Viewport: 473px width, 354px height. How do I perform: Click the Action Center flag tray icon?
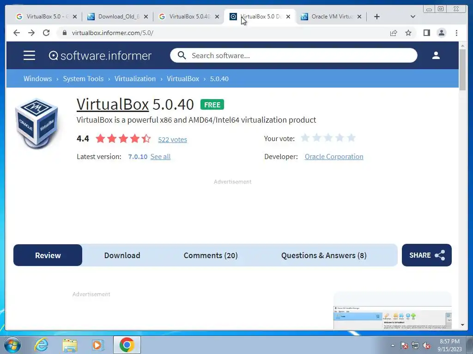coord(404,345)
